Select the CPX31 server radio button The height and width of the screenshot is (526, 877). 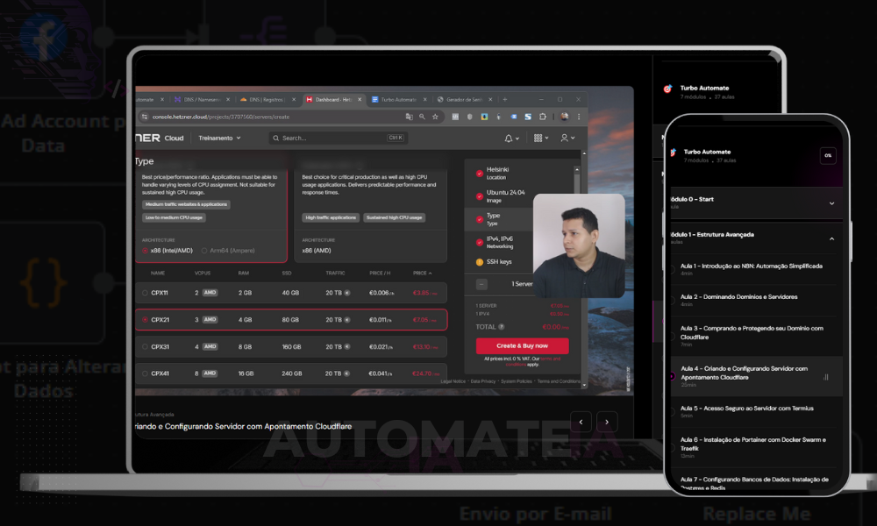(145, 347)
